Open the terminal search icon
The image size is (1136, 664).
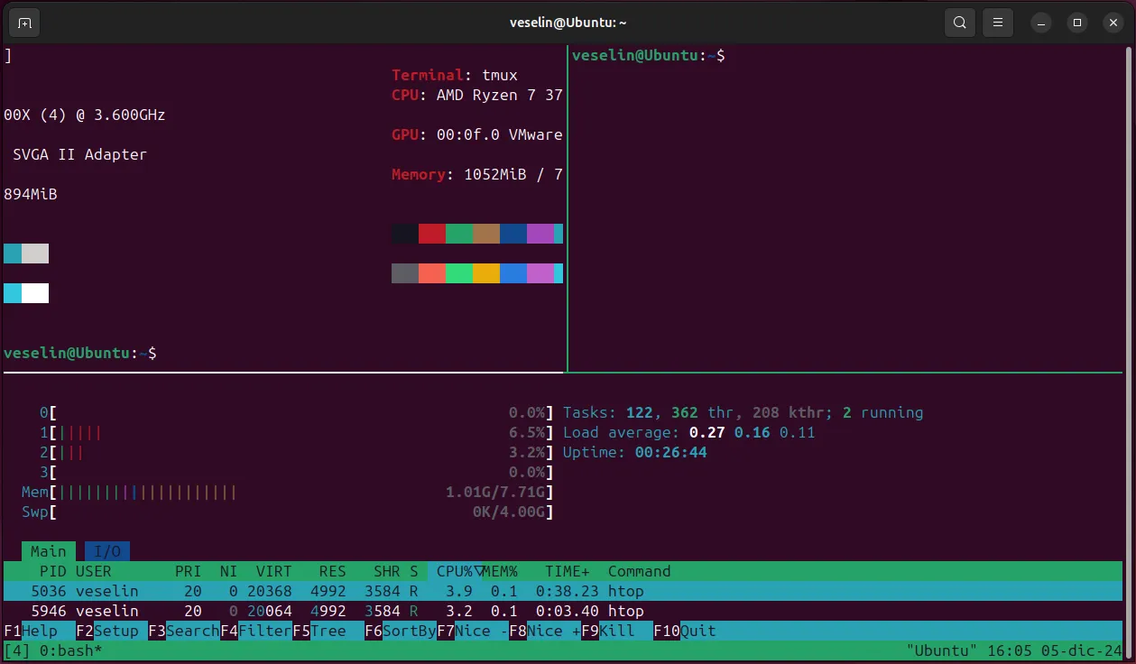(x=959, y=23)
